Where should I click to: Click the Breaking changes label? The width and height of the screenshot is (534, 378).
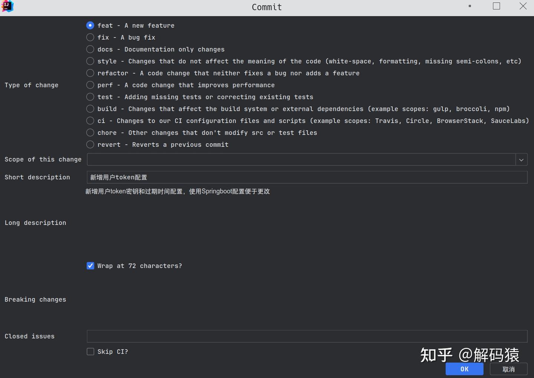pos(35,299)
